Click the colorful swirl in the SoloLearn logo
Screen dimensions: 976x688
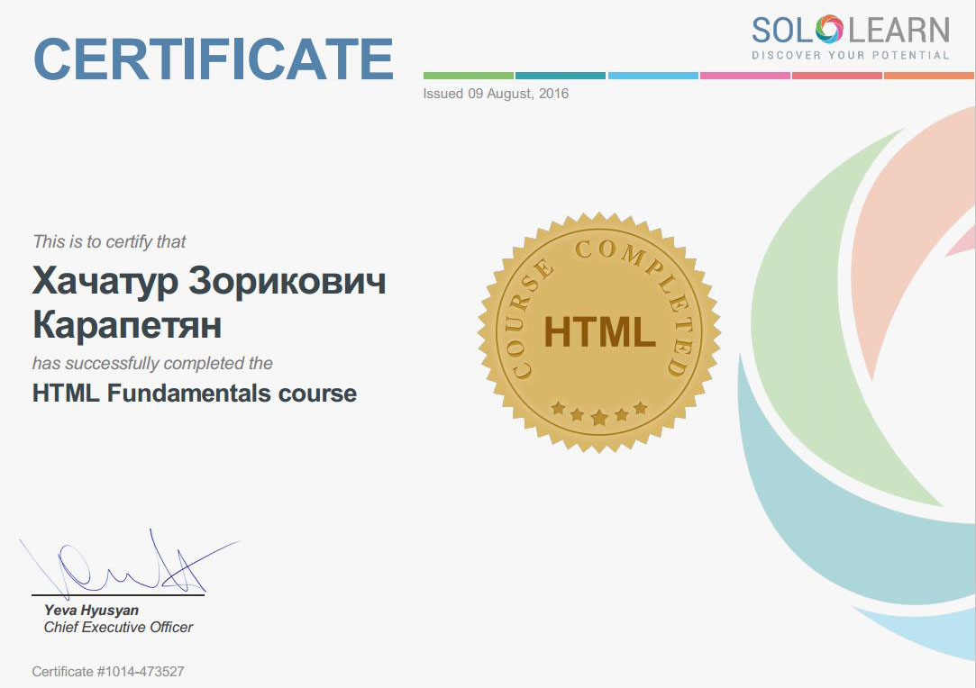(827, 30)
